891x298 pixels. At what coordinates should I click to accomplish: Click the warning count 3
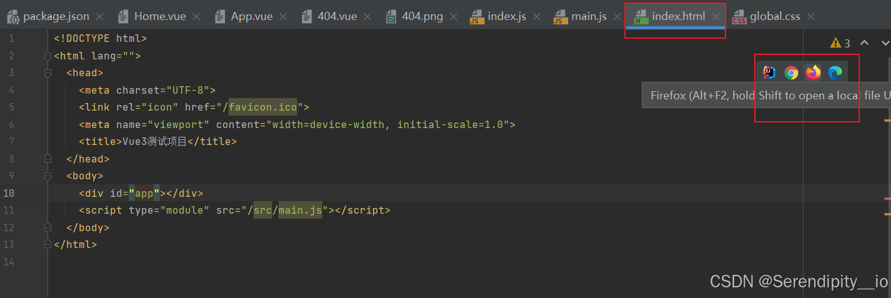(x=847, y=43)
